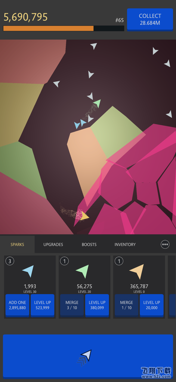The height and width of the screenshot is (382, 176).
Task: Tap the three-dots more options icon
Action: pyautogui.click(x=165, y=244)
